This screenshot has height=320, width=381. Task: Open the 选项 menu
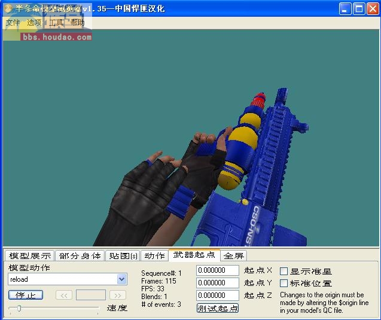tap(34, 23)
